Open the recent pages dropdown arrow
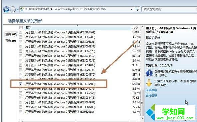 pos(17,9)
